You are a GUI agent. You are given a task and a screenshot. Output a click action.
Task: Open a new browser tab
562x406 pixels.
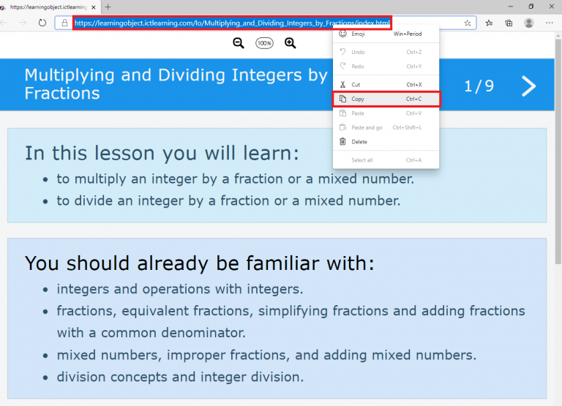point(108,7)
